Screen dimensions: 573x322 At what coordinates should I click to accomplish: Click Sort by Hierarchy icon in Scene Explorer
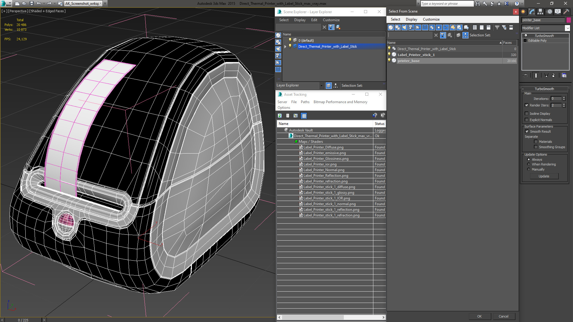336,86
